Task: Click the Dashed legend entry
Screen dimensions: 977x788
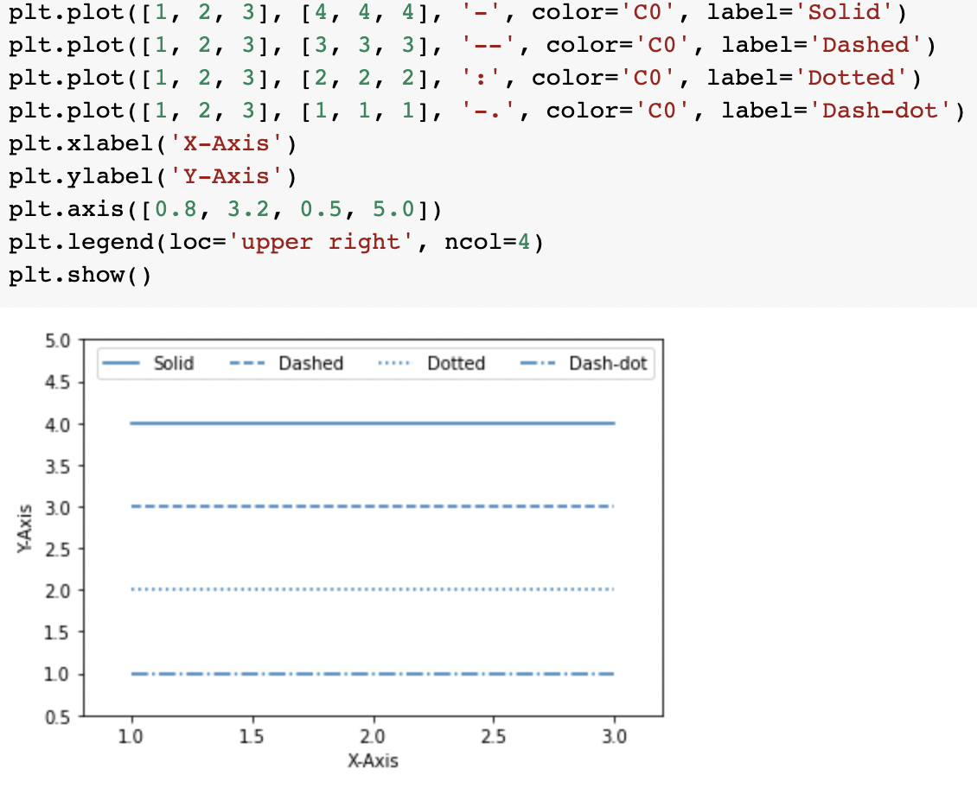Action: pyautogui.click(x=287, y=364)
